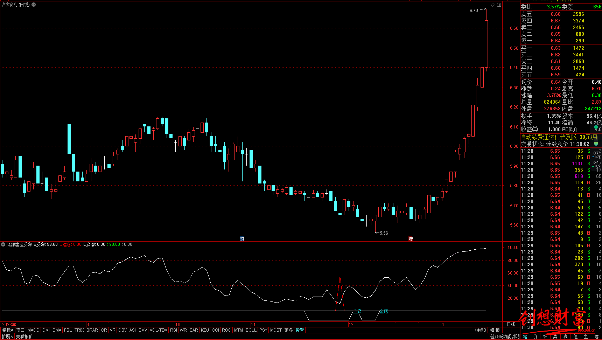Click the 换手 value 1.35%

[x=554, y=116]
